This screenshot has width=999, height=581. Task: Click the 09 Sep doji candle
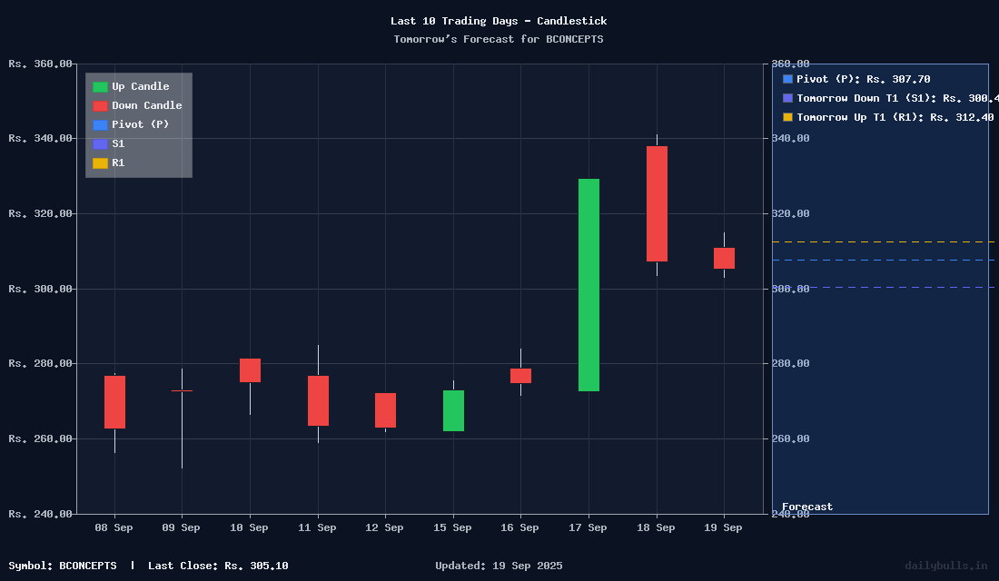point(183,390)
